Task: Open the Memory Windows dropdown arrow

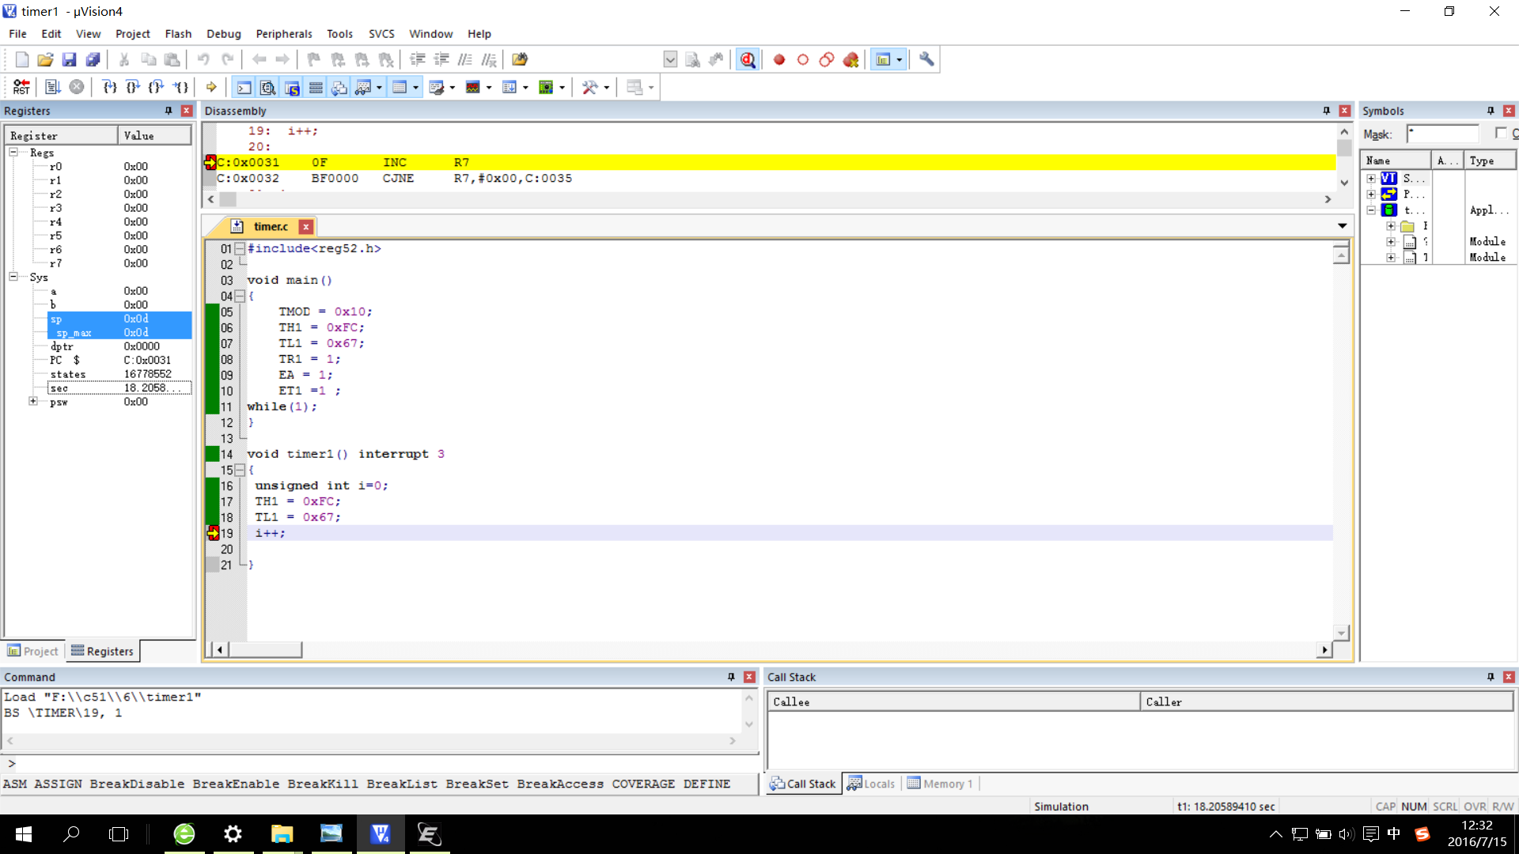Action: click(x=416, y=87)
